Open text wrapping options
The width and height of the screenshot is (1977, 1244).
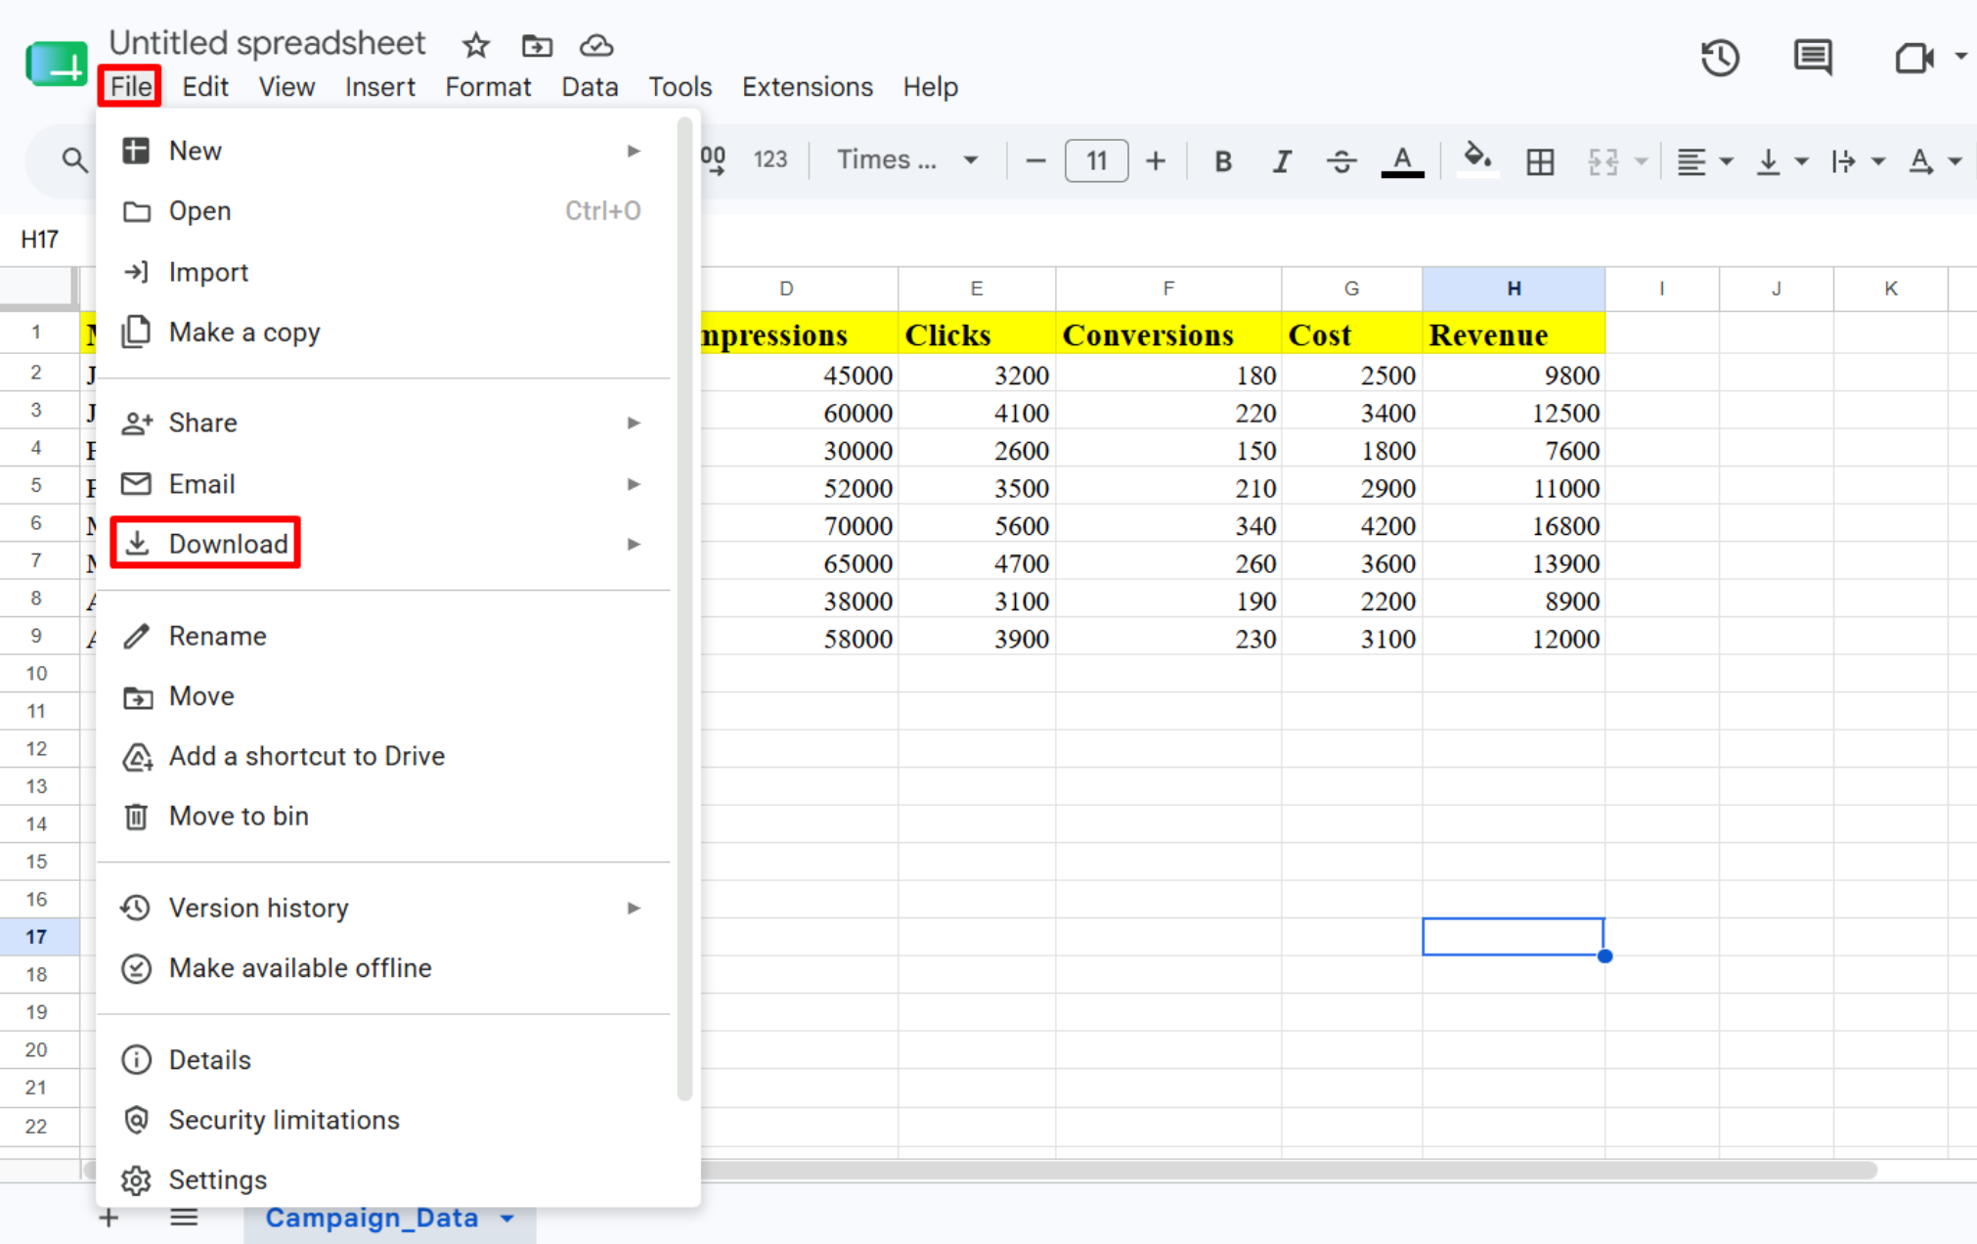[x=1857, y=160]
